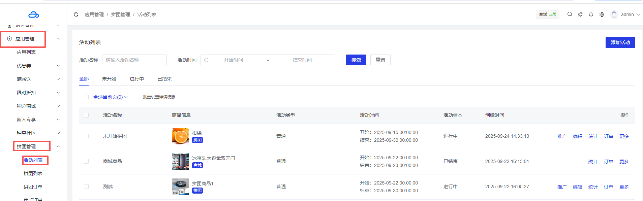
Task: Click the blue cloud logo icon
Action: 34,14
